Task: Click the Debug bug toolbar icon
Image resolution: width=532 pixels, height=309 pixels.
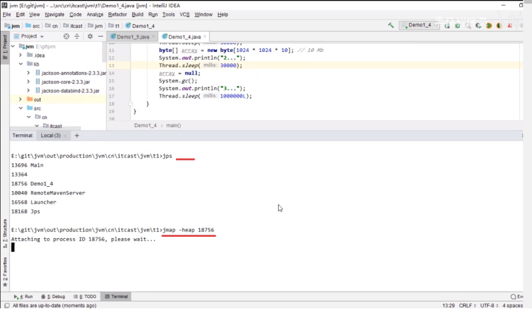Action: [x=458, y=25]
